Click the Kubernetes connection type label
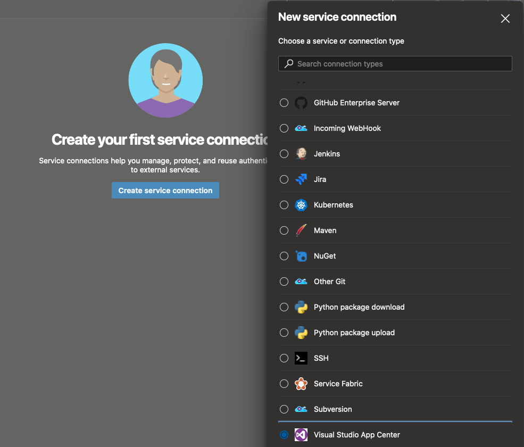 [334, 205]
